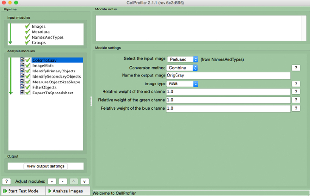Toggle the eye icon for ColorToGray

[x=22, y=60]
